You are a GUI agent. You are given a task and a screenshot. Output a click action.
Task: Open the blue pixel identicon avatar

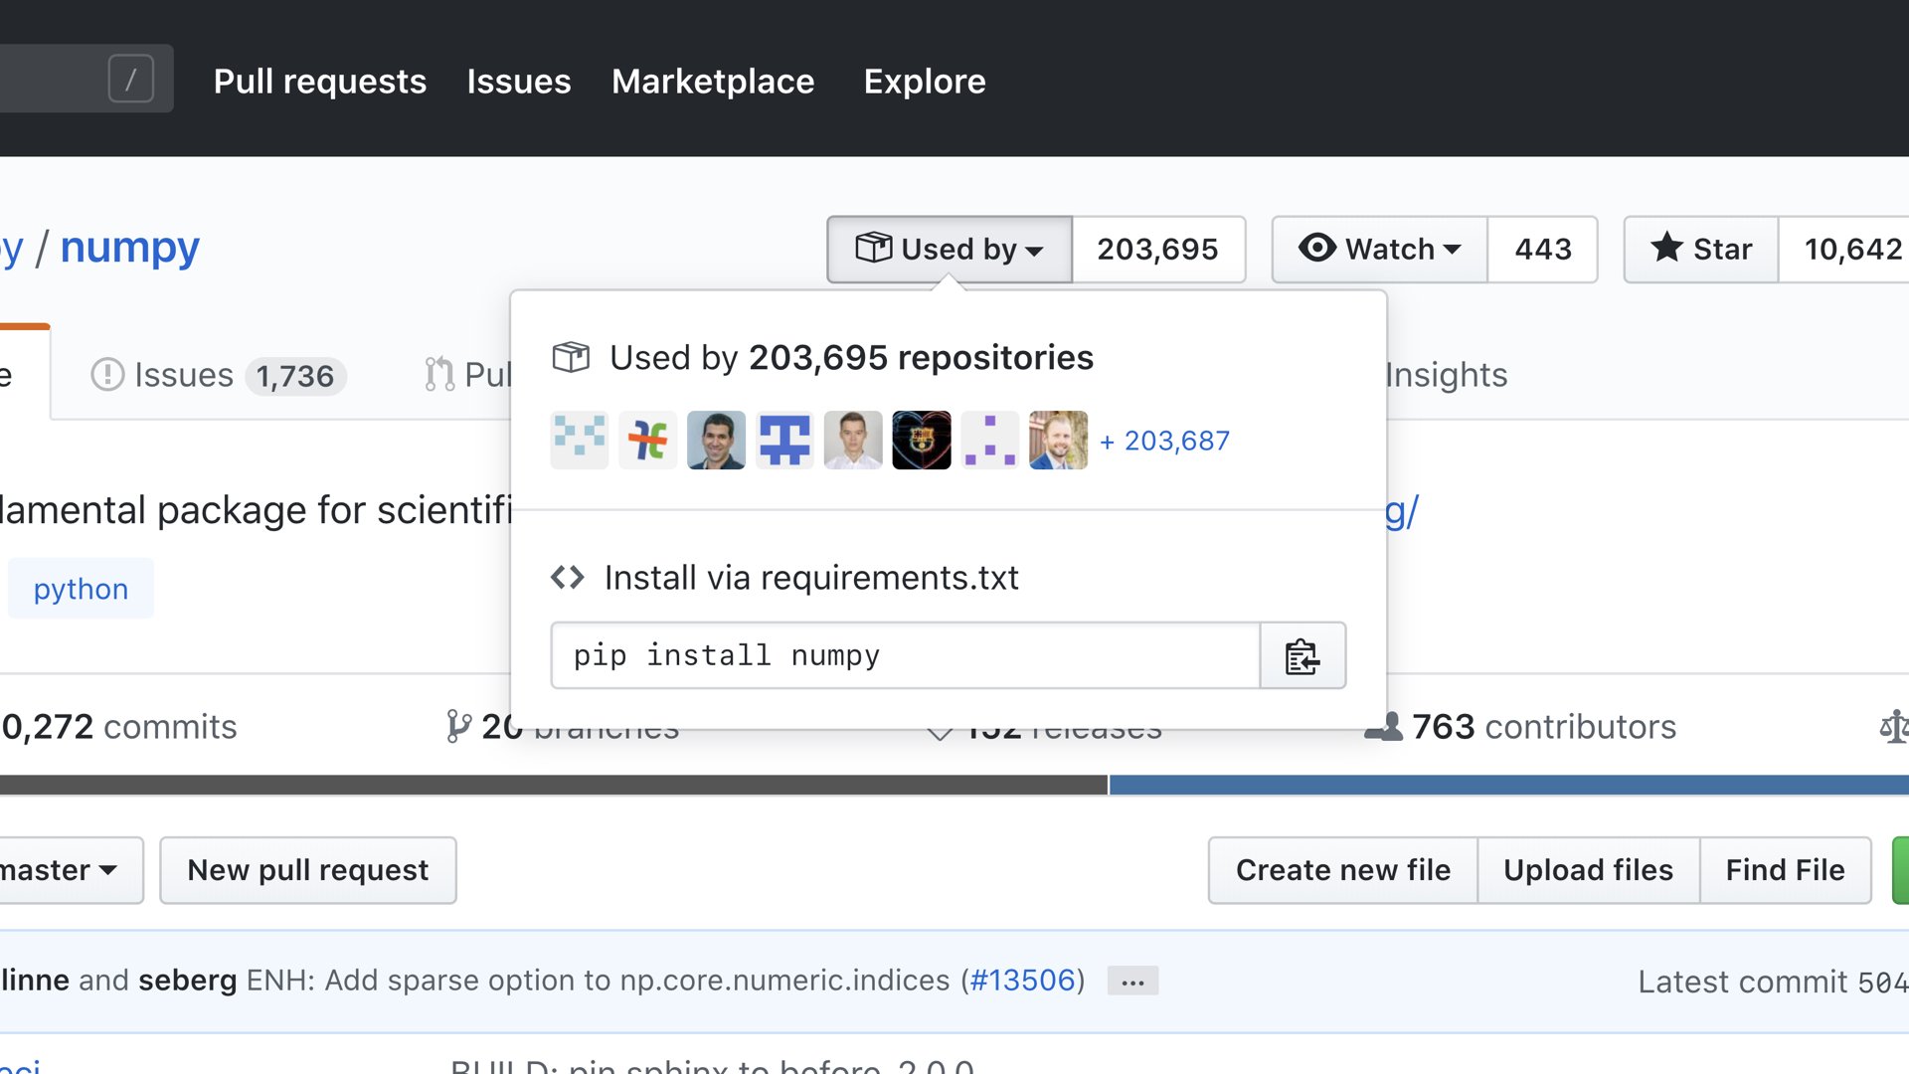pyautogui.click(x=784, y=440)
